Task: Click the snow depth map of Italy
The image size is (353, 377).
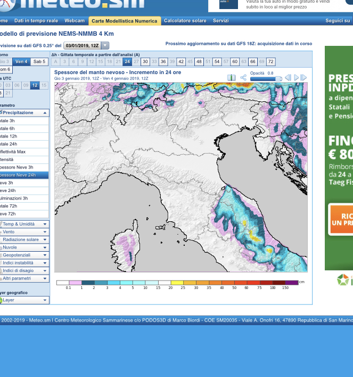Action: pos(181,177)
